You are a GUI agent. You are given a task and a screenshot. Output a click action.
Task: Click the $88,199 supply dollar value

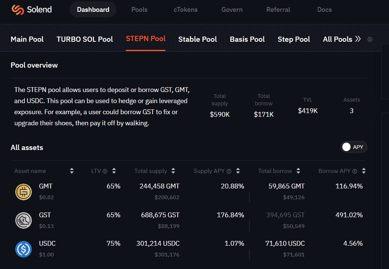click(169, 226)
